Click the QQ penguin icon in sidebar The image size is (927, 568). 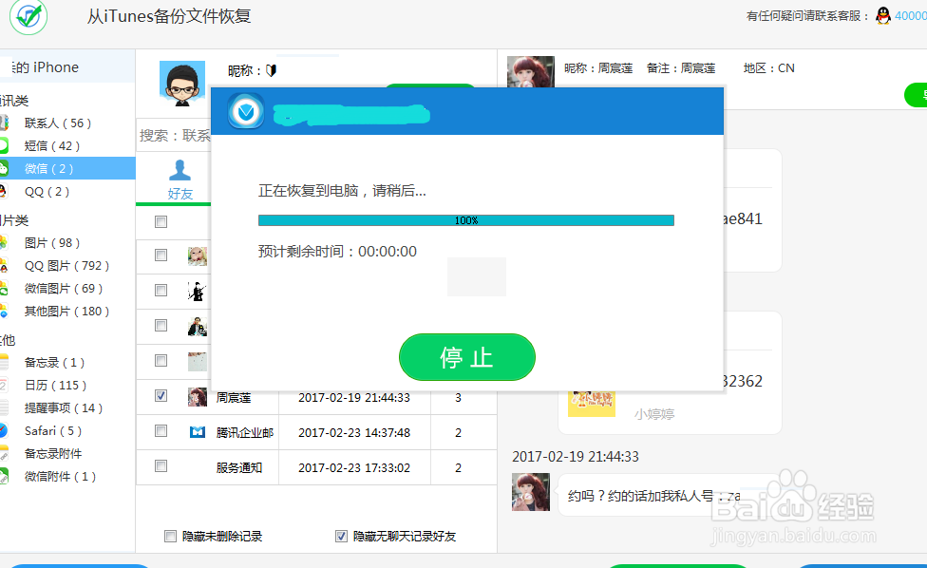[3, 192]
